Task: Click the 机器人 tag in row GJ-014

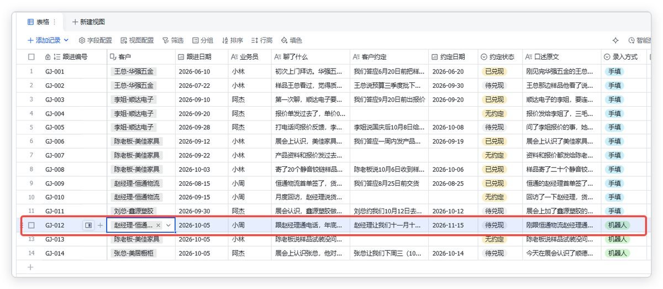Action: click(x=618, y=253)
